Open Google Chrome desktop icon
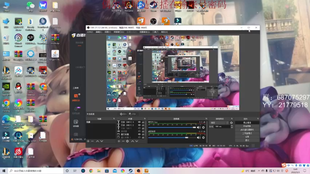This screenshot has height=174, width=310. click(x=6, y=106)
